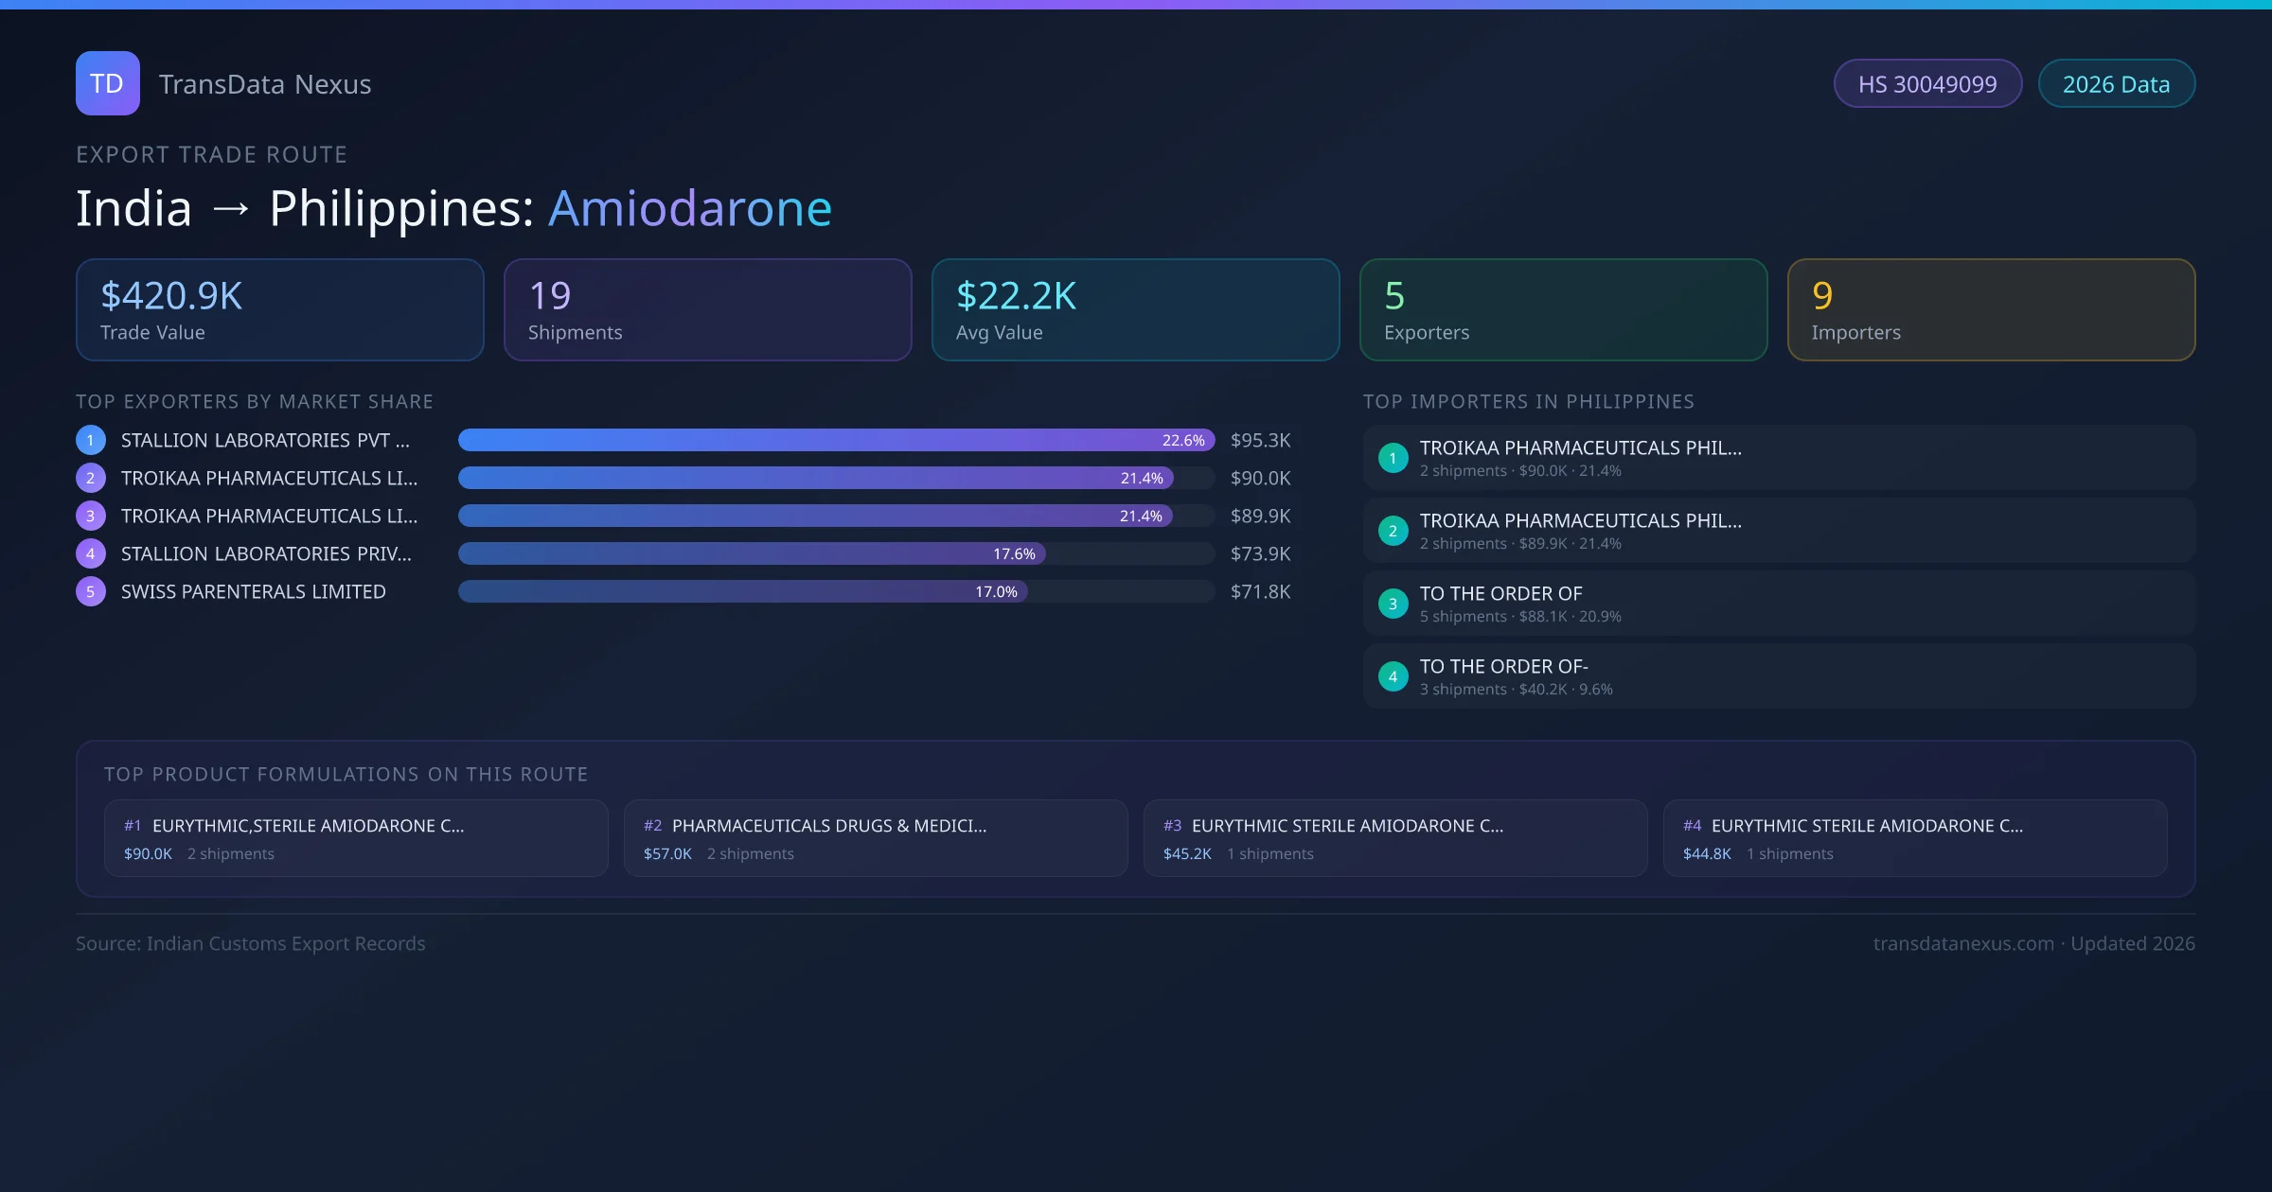Click the 22.6% market share bar

tap(836, 440)
